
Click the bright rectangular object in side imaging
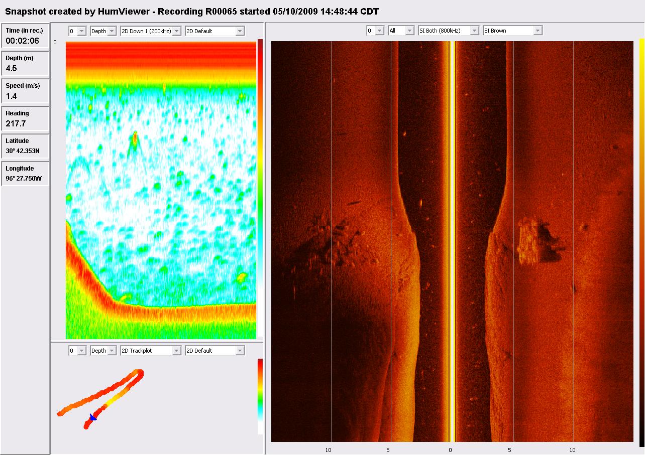(x=527, y=242)
